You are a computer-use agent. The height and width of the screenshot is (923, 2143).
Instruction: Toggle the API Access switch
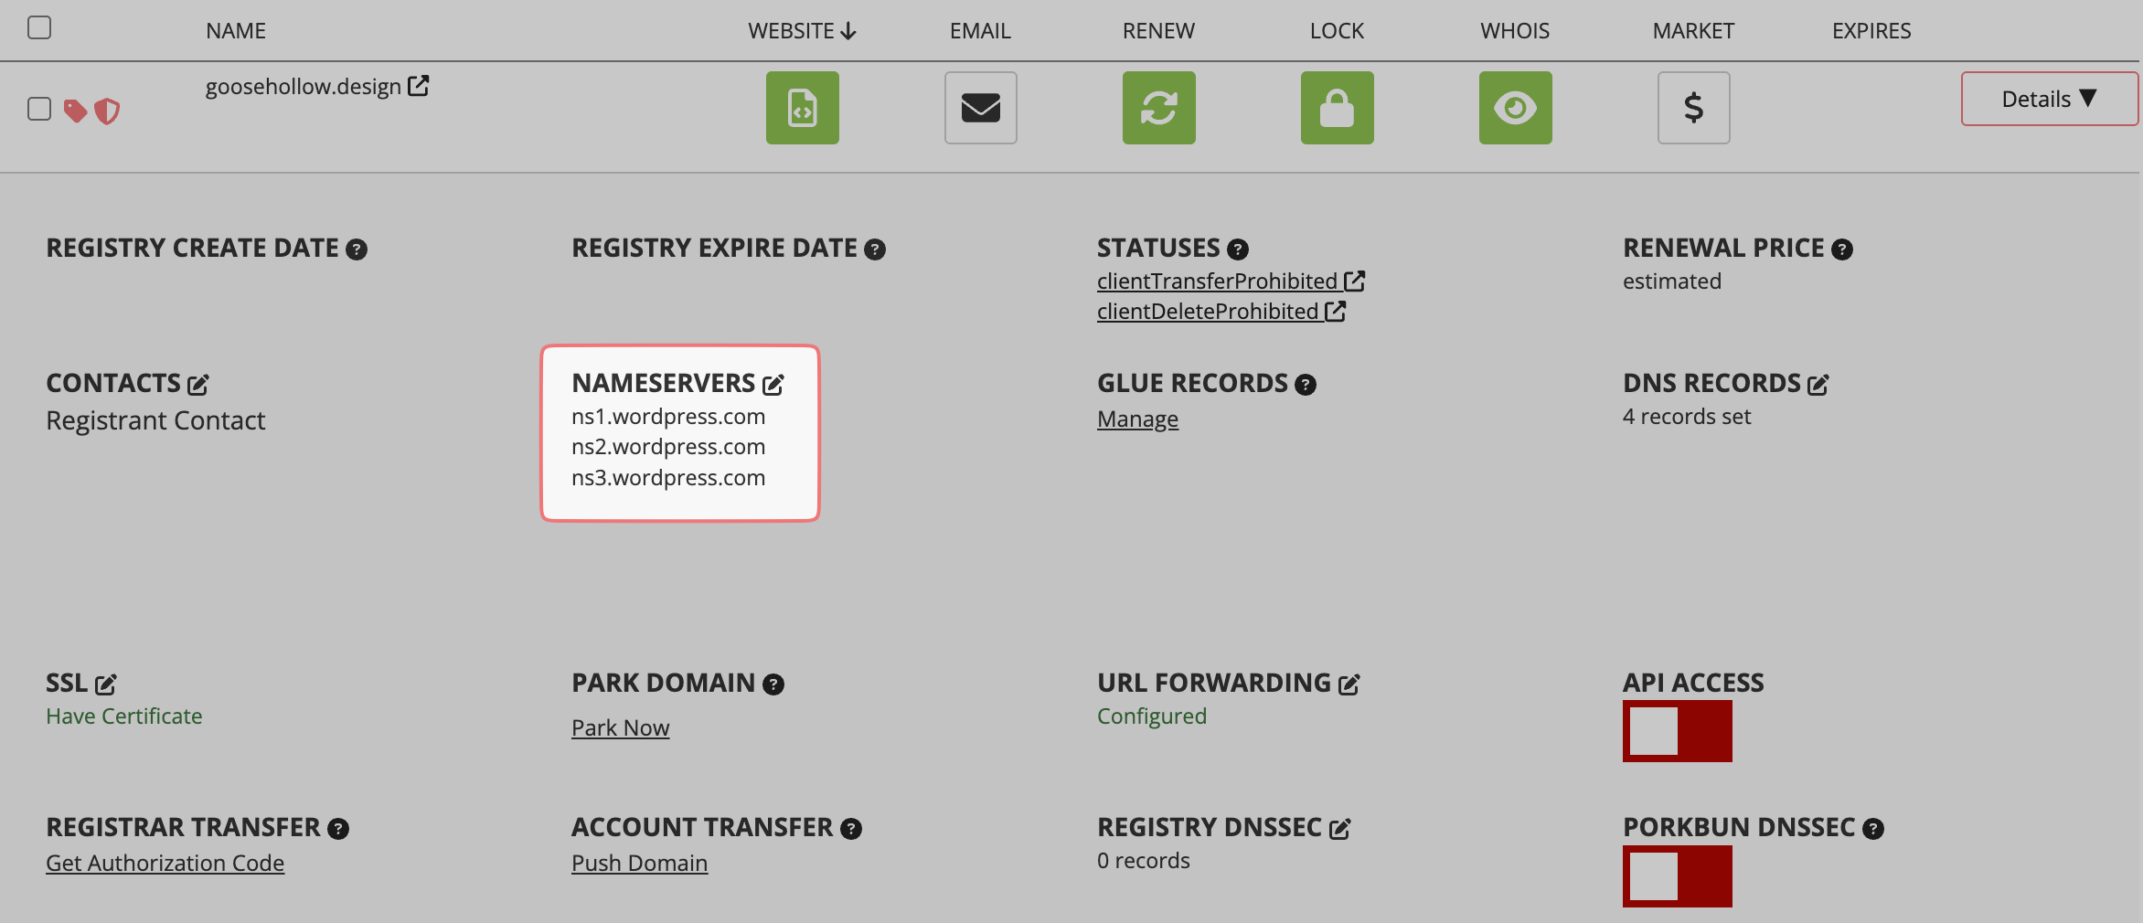coord(1677,731)
